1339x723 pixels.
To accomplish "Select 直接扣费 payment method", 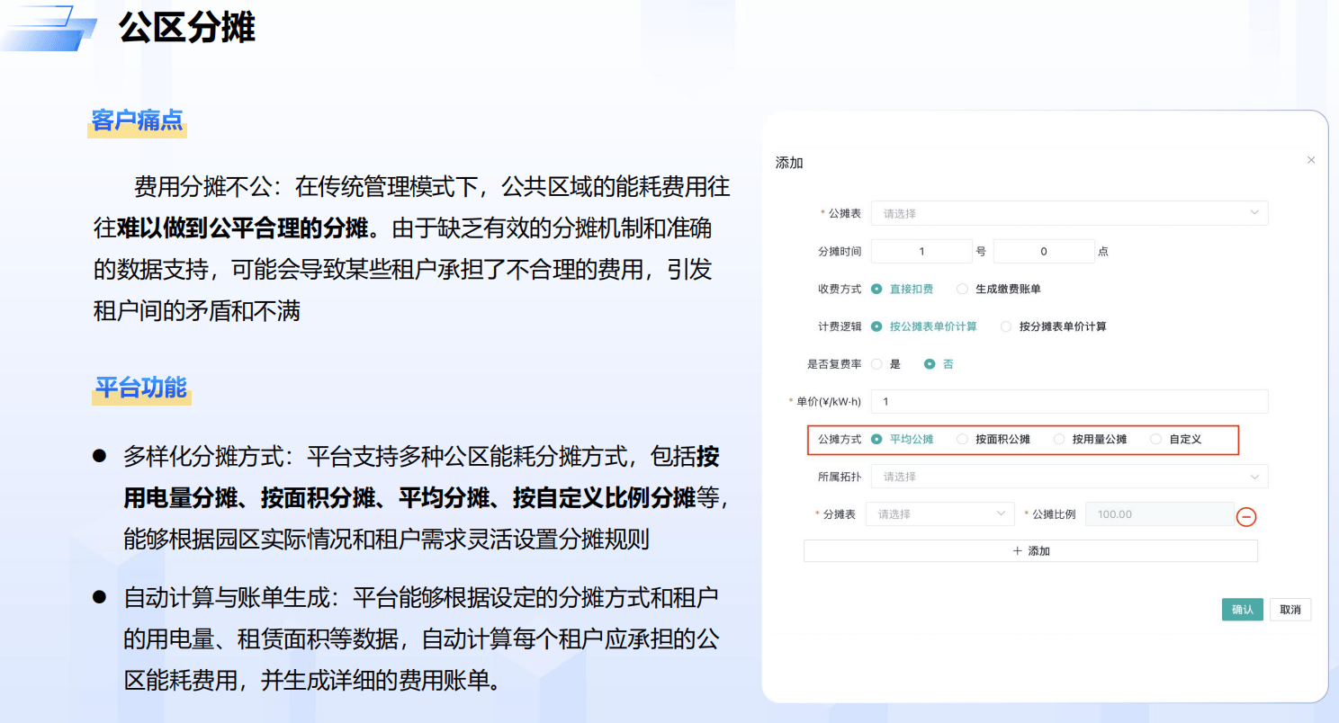I will (903, 289).
